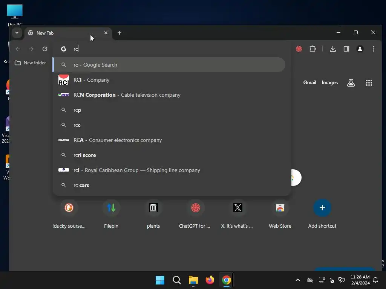Open the taskbar Search icon
The width and height of the screenshot is (386, 289).
[176, 280]
